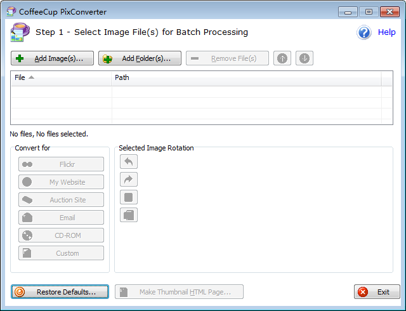This screenshot has width=406, height=311.
Task: Minimize the PixConverter window
Action: coord(348,12)
